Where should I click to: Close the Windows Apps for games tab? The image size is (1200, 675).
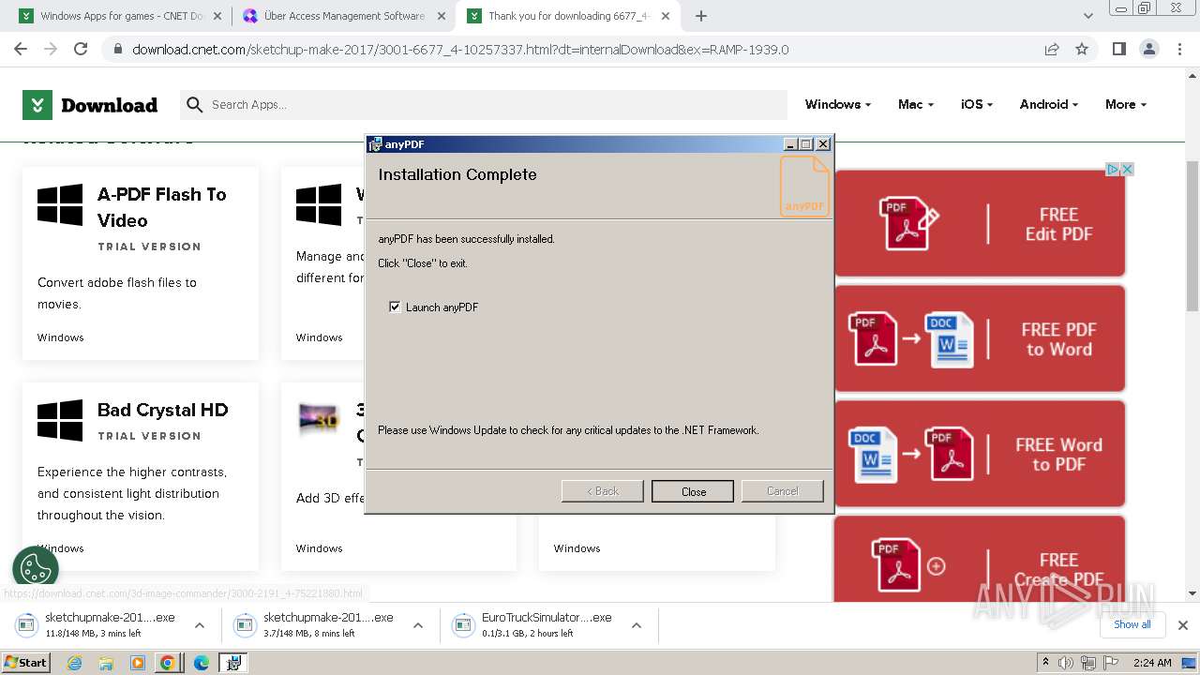(217, 16)
